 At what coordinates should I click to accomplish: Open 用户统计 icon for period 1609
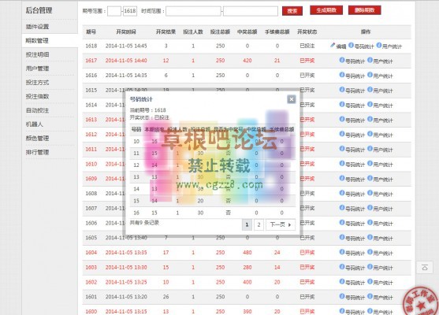click(x=370, y=178)
